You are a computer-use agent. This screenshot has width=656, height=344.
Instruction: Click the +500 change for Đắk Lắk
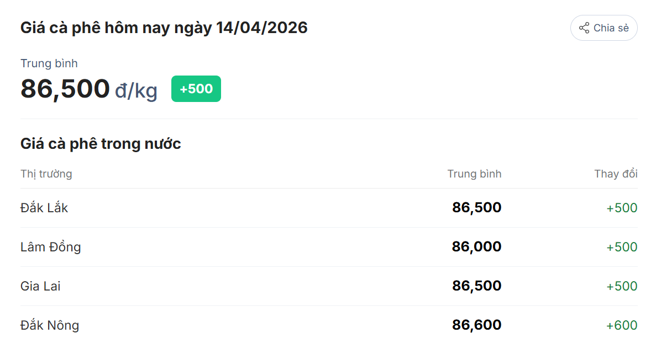coord(622,208)
